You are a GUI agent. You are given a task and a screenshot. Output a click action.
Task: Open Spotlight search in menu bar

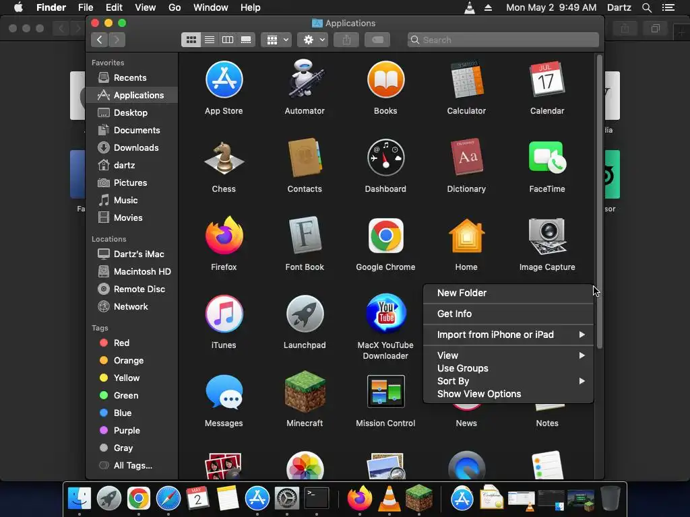click(646, 7)
